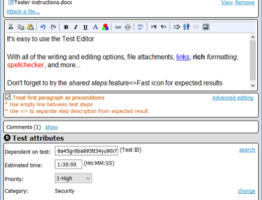Viewport: 262px width, 200px height.
Task: Click the Copy icon in editor toolbar
Action: pos(21,27)
